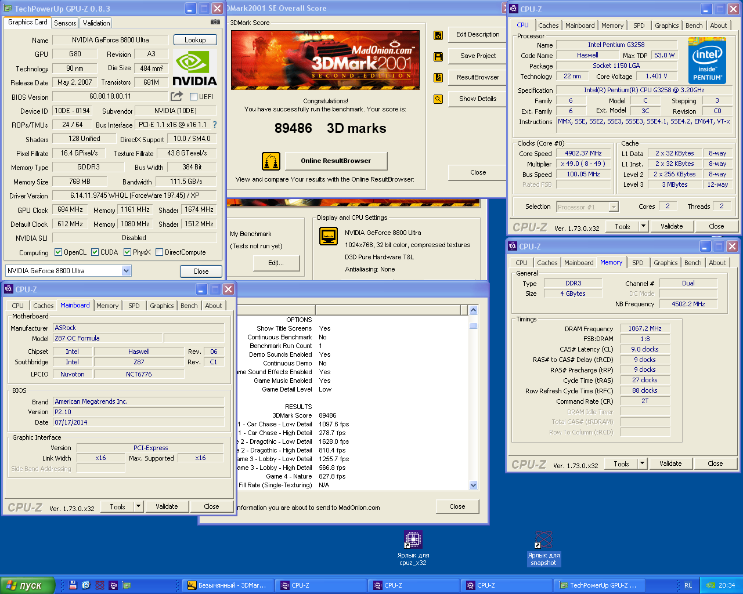Click the Tools button in CPU-Z Mainboard window
This screenshot has width=743, height=594.
[117, 506]
